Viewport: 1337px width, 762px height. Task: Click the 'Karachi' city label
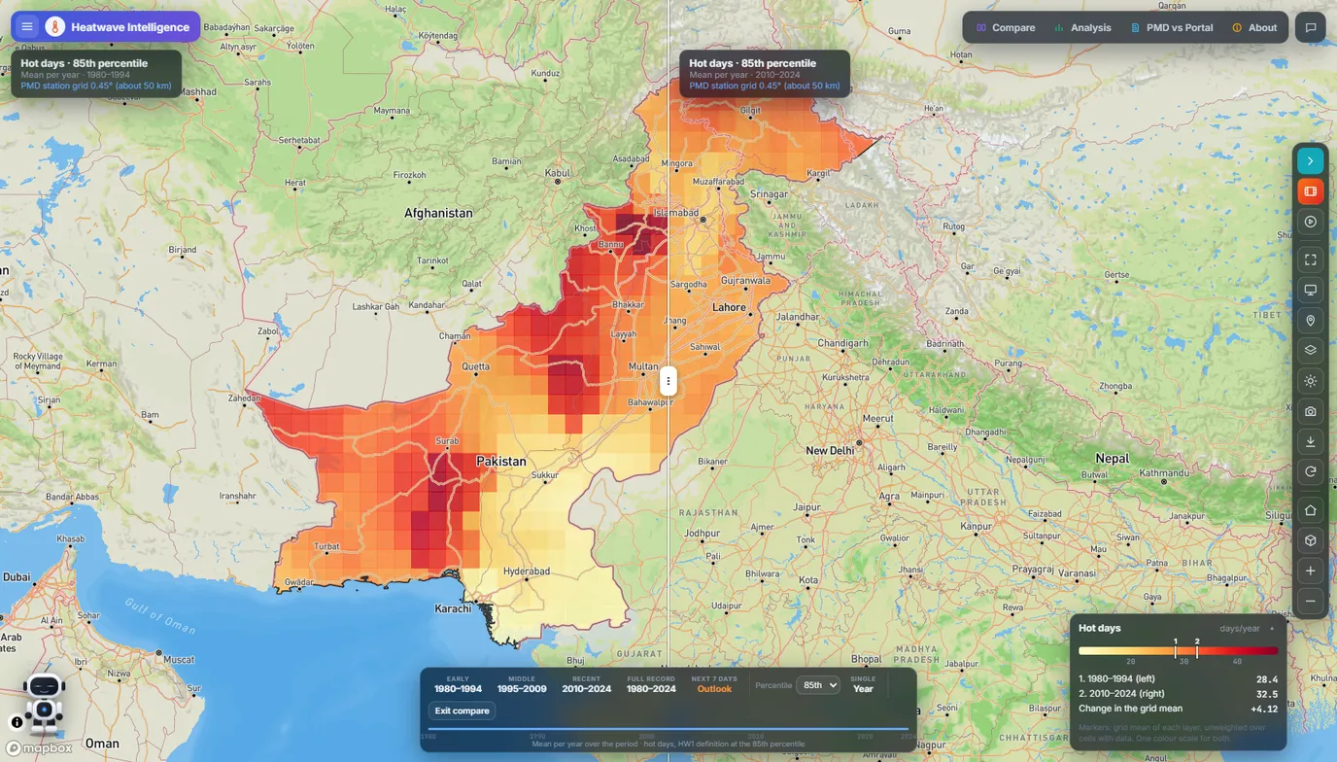coord(454,608)
